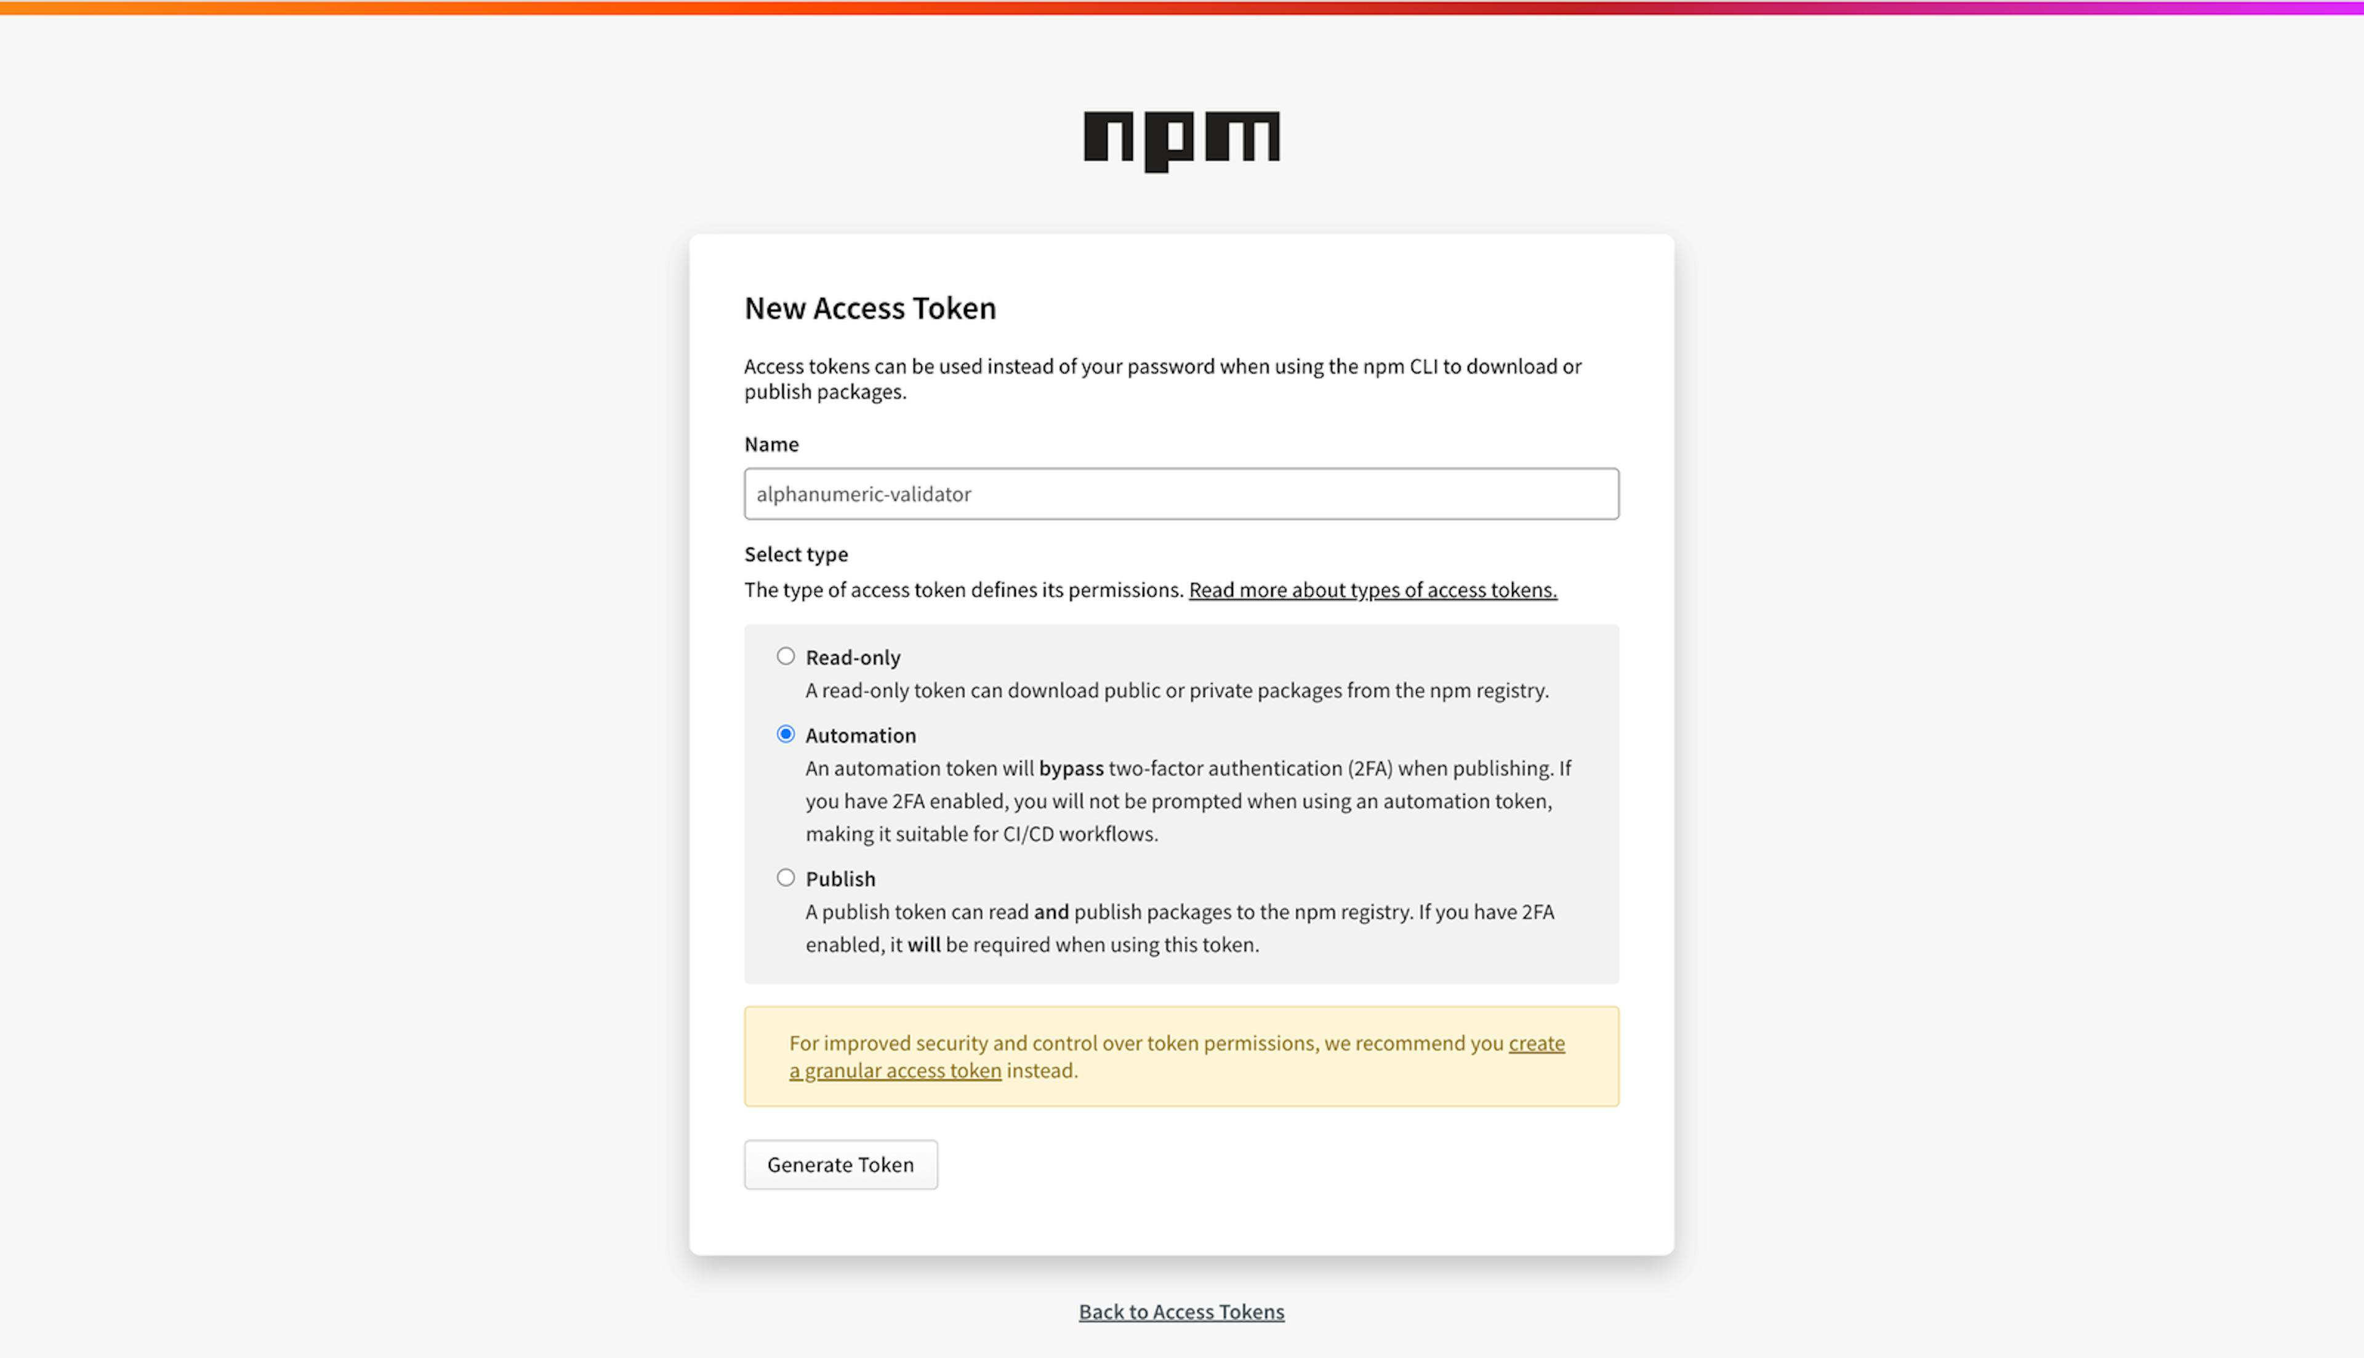Select the Automation token type

[784, 734]
